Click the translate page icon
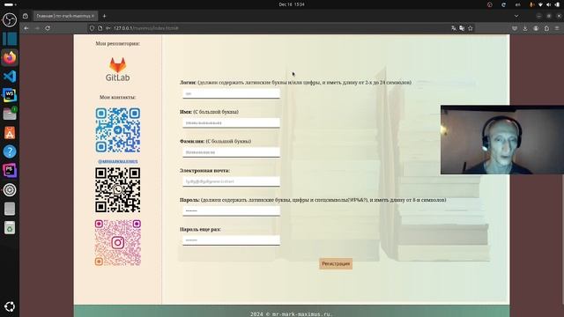The width and height of the screenshot is (564, 317). pyautogui.click(x=454, y=28)
